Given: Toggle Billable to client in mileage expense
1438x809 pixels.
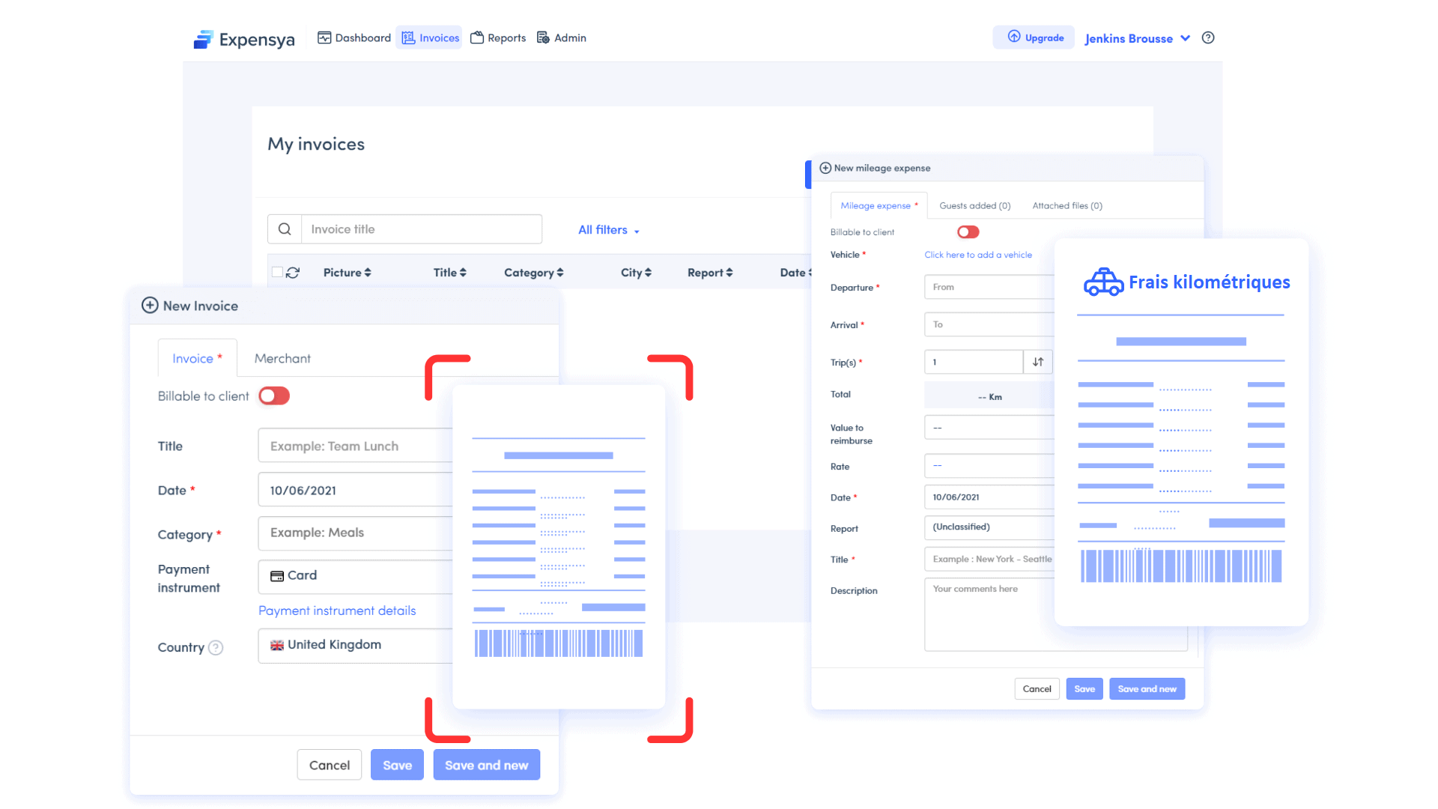Looking at the screenshot, I should 968,231.
